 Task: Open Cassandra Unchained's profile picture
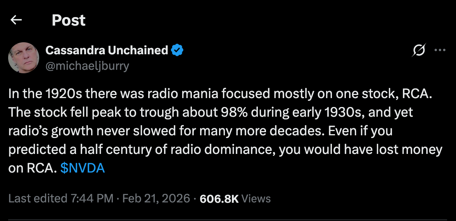[24, 58]
